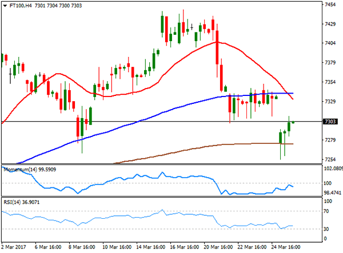This screenshot has height=253, width=343.
Task: Click the Momentum(14) 99.5909 indicator label
Action: tap(30, 170)
